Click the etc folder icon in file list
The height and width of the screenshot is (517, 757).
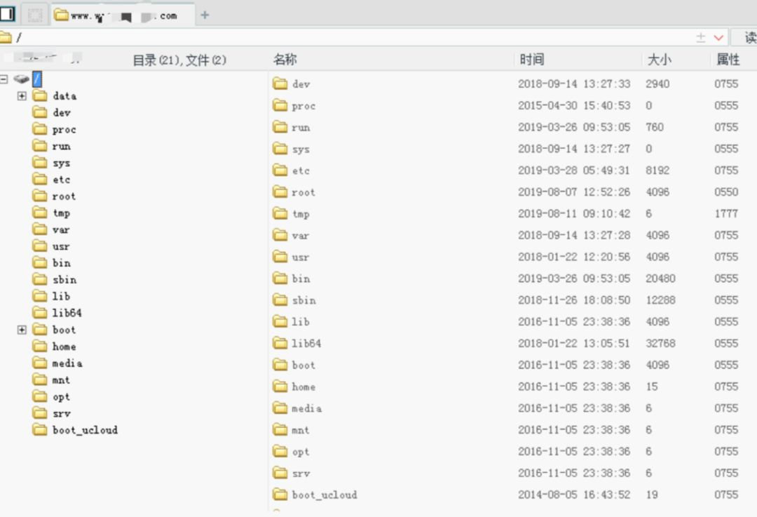(280, 170)
